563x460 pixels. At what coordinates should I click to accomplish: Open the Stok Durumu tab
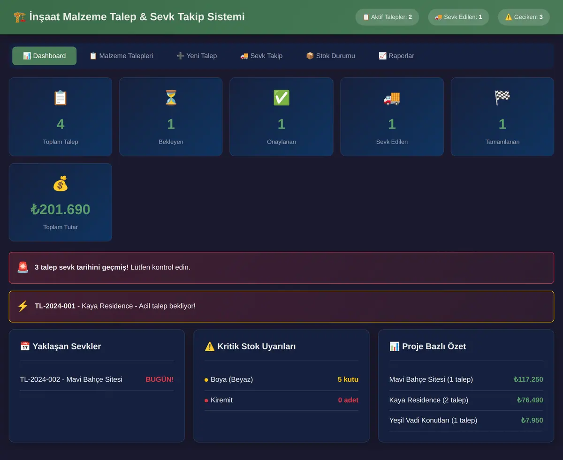click(x=330, y=56)
